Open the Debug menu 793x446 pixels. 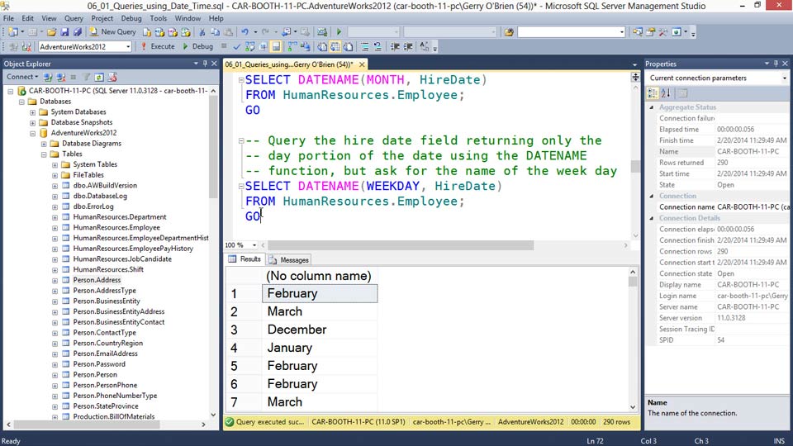131,18
